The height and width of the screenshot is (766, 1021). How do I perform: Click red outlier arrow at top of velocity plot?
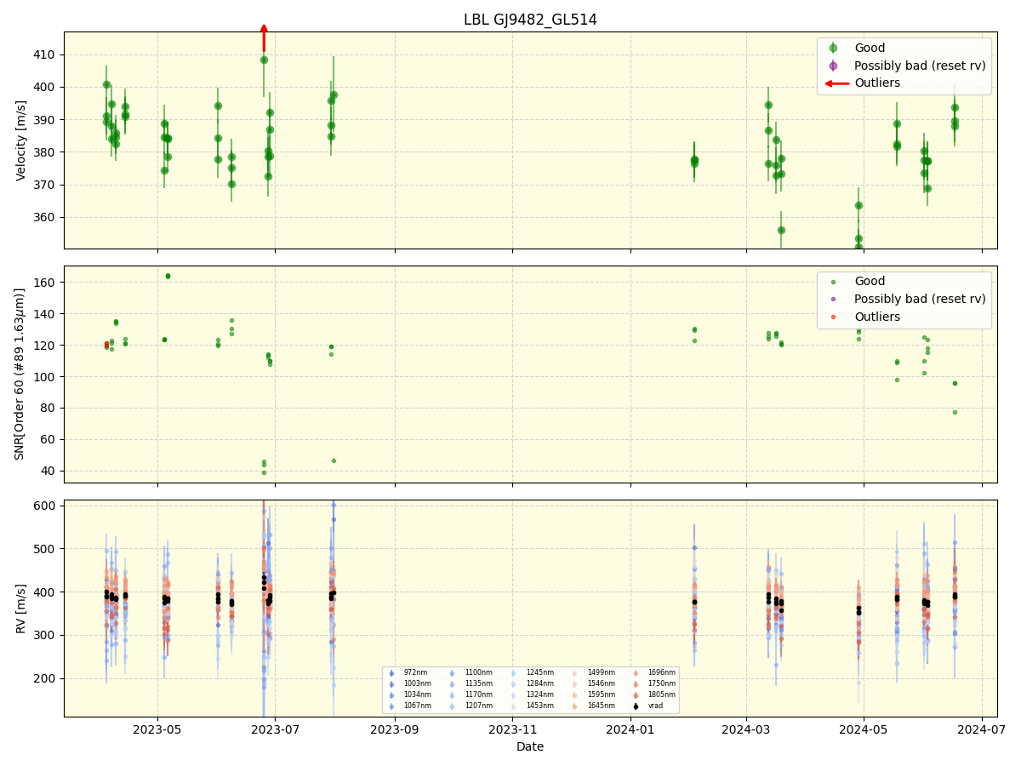point(264,37)
